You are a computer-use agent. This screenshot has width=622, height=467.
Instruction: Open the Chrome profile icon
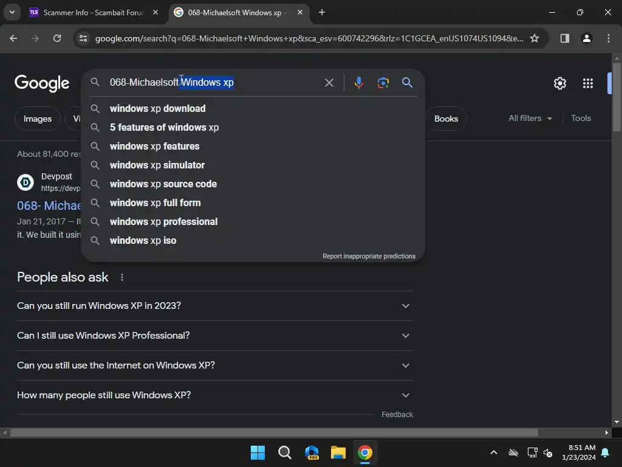[586, 38]
